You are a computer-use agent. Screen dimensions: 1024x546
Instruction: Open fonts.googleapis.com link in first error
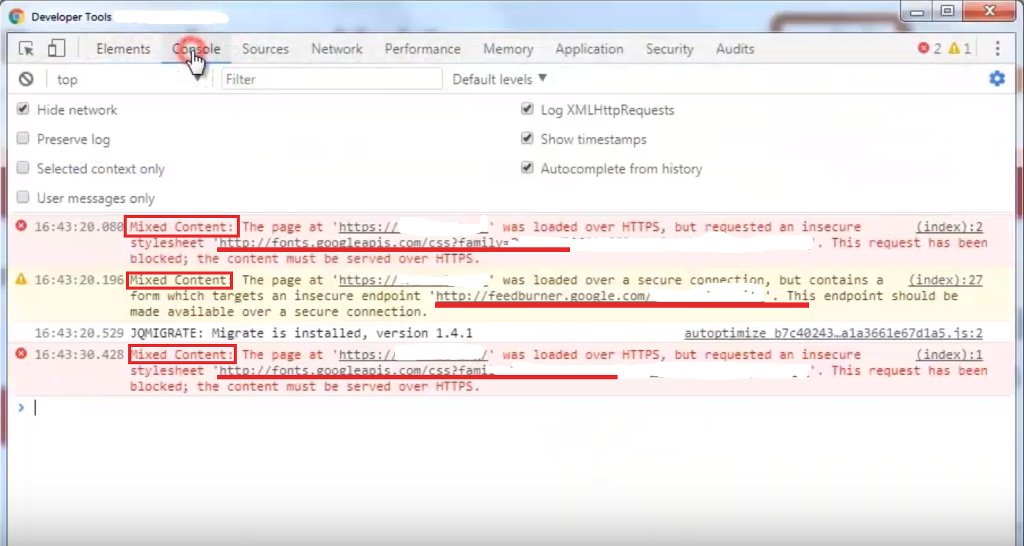(517, 243)
